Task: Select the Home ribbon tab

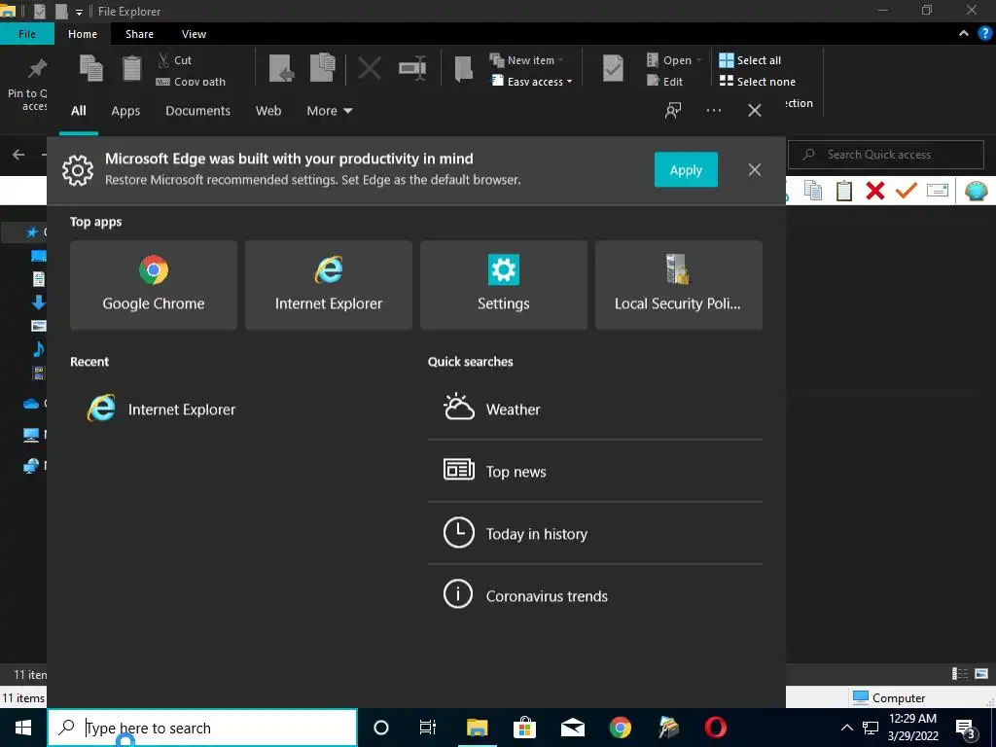Action: pos(83,34)
